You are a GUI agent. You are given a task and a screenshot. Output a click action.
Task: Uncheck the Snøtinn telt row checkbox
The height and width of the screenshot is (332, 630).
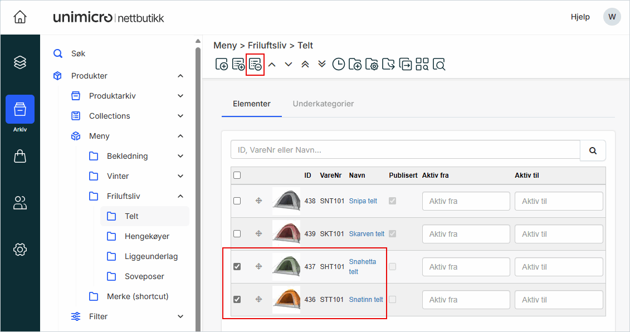[x=237, y=299]
